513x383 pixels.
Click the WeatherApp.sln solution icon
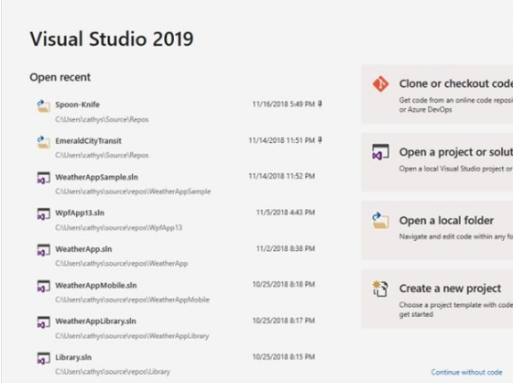44,250
